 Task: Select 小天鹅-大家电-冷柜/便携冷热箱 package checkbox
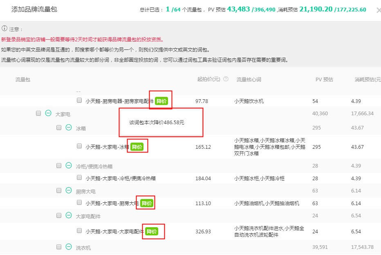(79, 177)
